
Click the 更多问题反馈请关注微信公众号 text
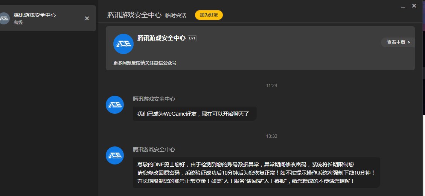tap(145, 63)
